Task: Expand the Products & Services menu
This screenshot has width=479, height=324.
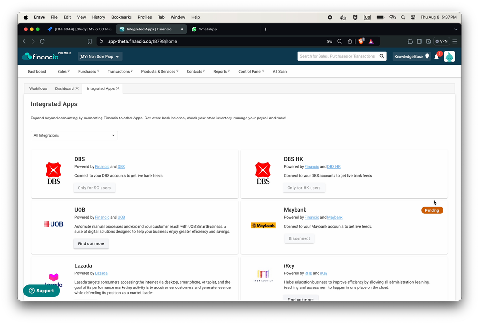Action: [160, 72]
